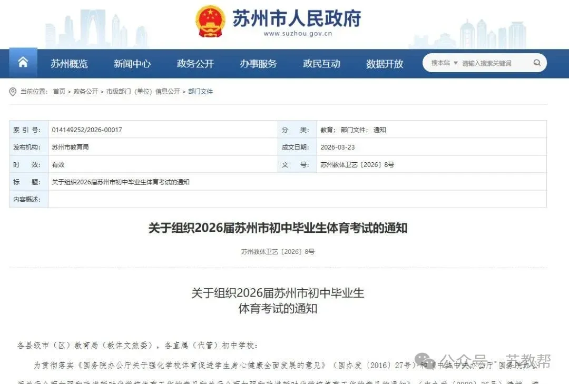Click the location pin icon beside 当前位置
The width and height of the screenshot is (569, 384).
(x=13, y=91)
